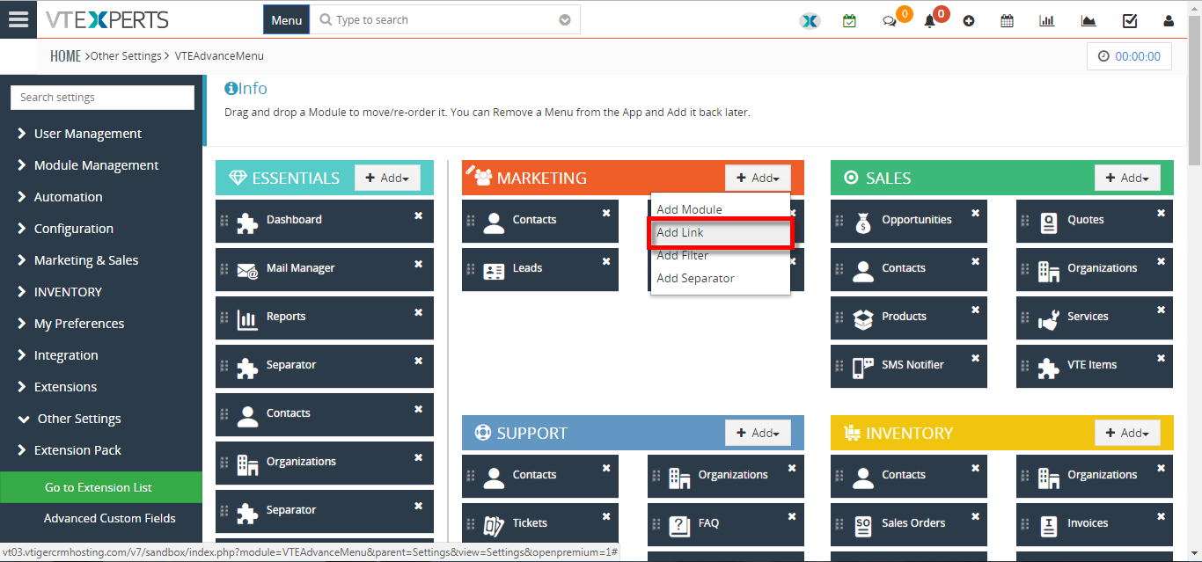Open the Inventory Add dropdown
1202x562 pixels.
click(x=1127, y=433)
